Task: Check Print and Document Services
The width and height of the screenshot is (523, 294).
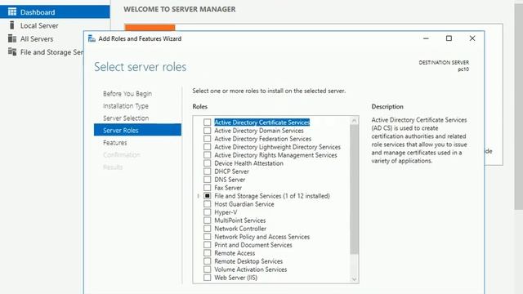Action: tap(207, 245)
